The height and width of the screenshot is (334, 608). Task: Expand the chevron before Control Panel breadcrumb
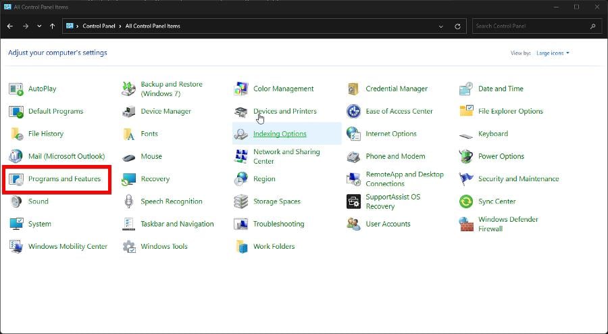pyautogui.click(x=78, y=26)
